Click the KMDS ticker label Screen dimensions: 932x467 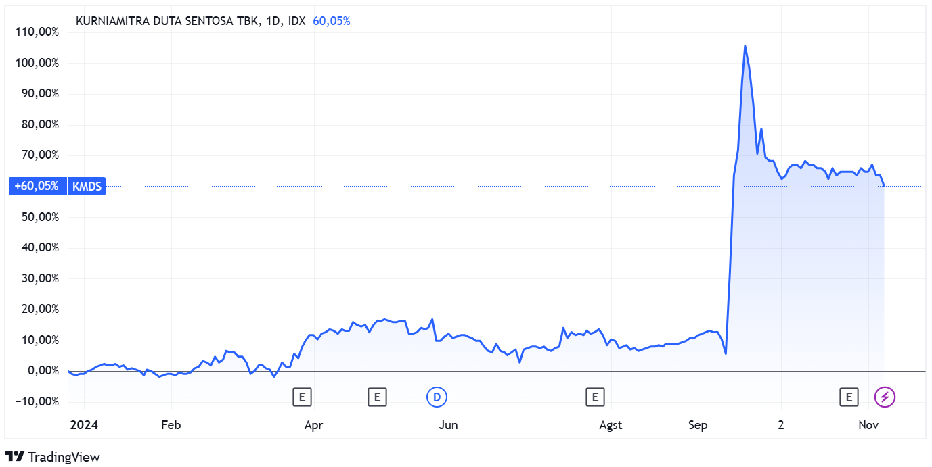coord(87,186)
